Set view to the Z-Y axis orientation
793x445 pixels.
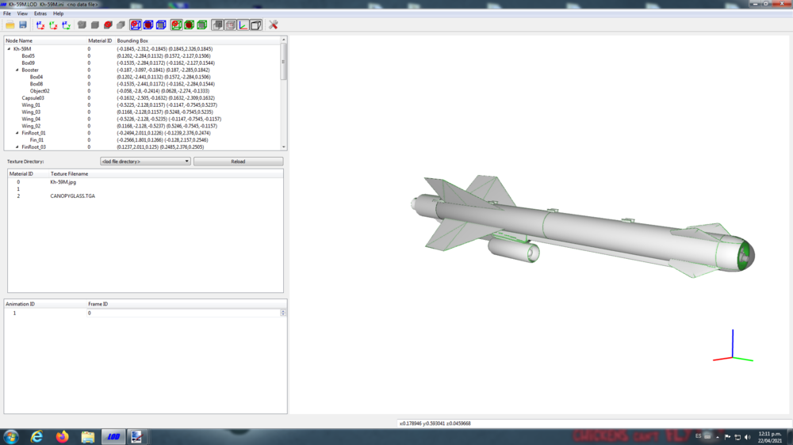pos(66,25)
